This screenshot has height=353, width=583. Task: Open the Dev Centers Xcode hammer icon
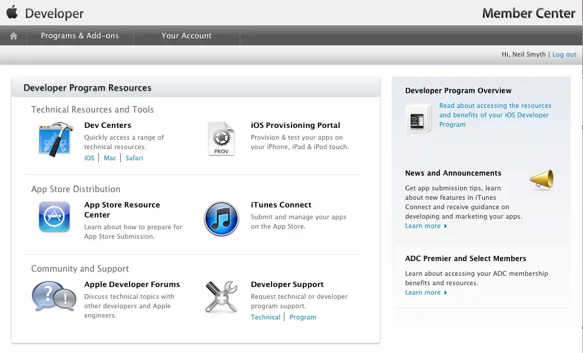point(55,140)
